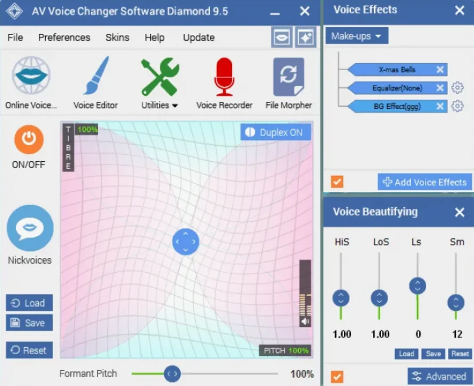Open the Update menu

tap(198, 37)
